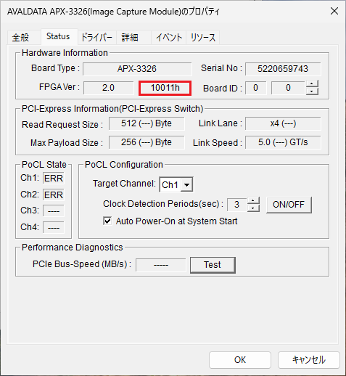
Task: Click the Ch1 ERR state field
Action: coord(54,179)
